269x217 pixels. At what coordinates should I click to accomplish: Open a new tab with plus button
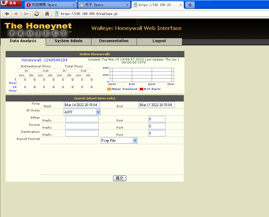coord(190,5)
